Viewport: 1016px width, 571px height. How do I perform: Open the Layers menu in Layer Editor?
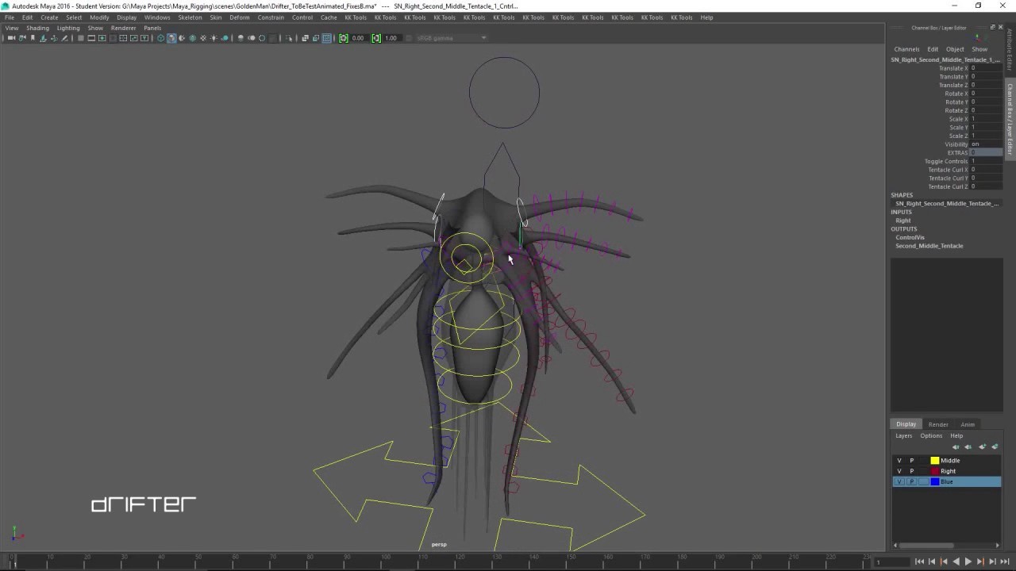click(903, 435)
